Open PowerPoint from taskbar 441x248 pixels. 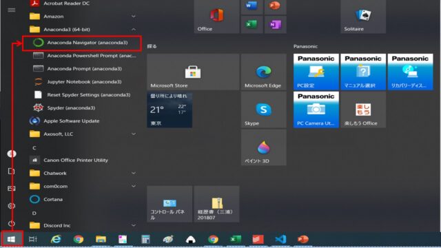click(x=303, y=239)
